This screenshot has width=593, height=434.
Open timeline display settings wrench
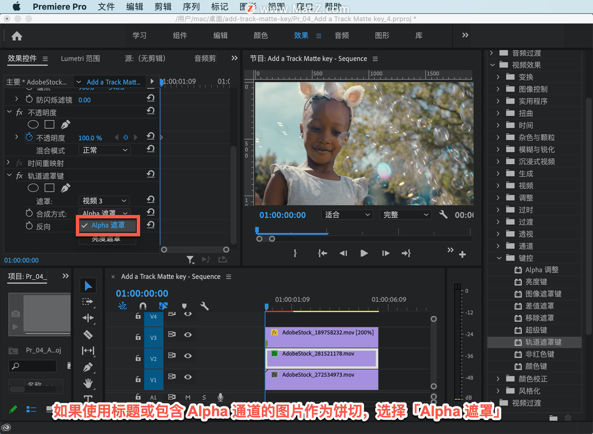[204, 306]
